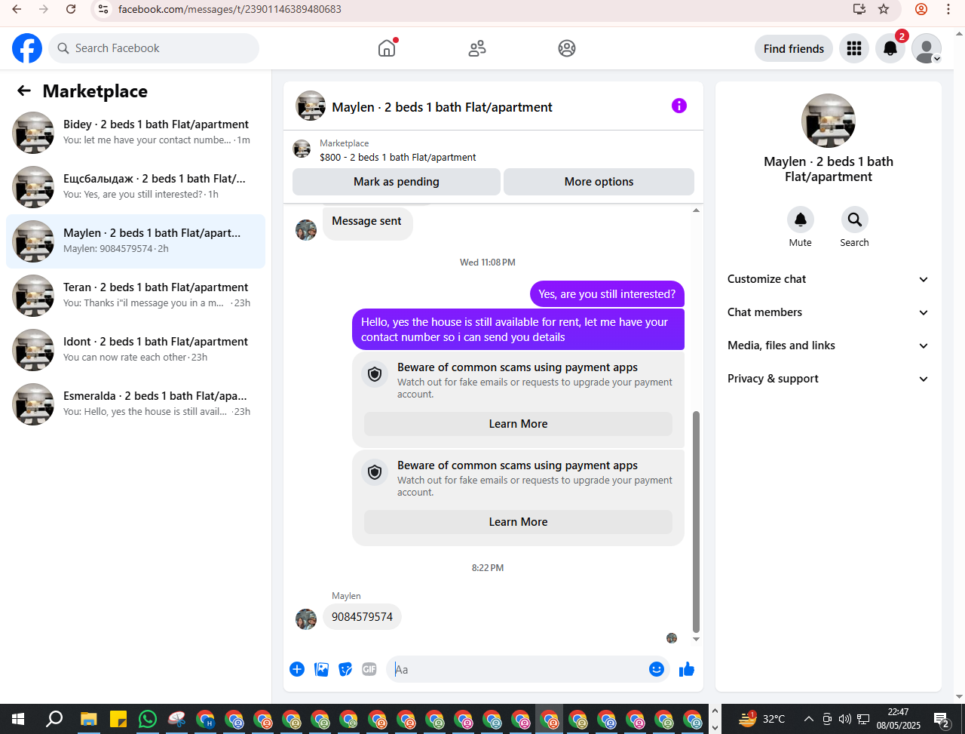Open conversation information (purple i icon)

[x=679, y=106]
